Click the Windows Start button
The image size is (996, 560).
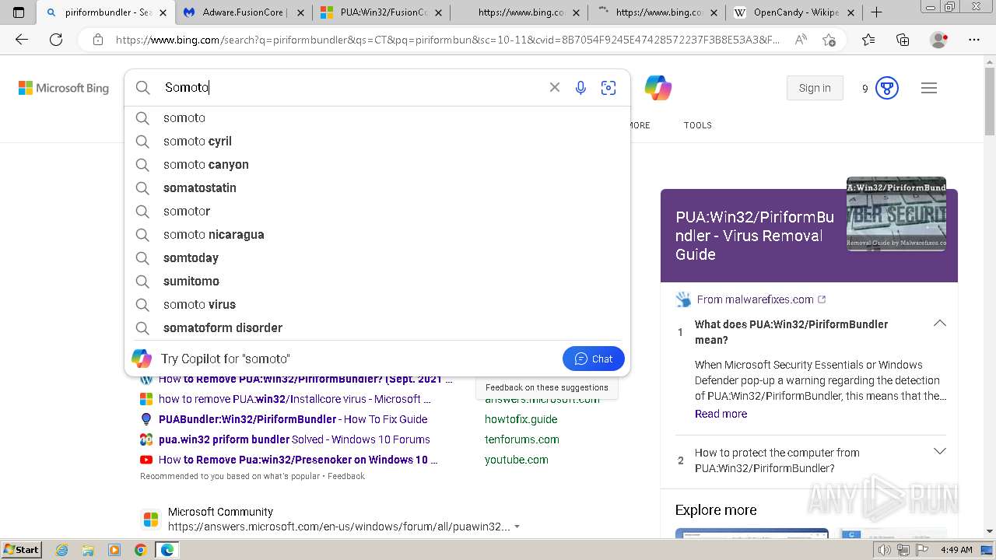point(22,550)
